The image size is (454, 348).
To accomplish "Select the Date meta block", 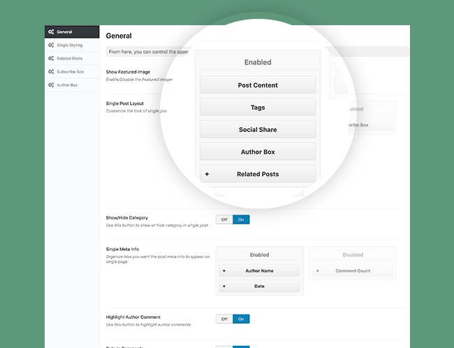I will [x=259, y=286].
